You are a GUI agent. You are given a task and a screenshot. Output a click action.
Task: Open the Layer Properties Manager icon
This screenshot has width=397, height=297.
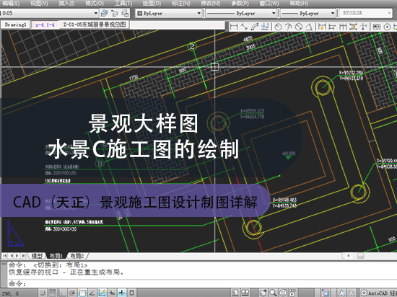coord(104,13)
